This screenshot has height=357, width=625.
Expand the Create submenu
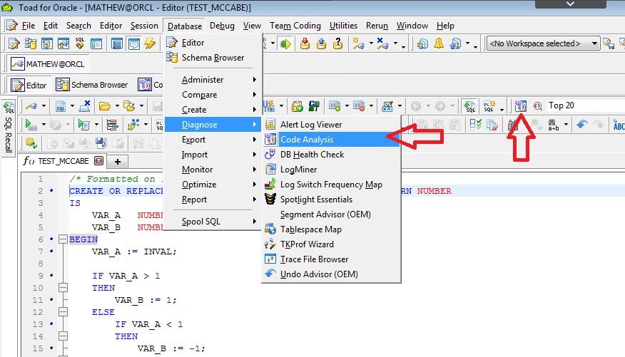click(213, 110)
